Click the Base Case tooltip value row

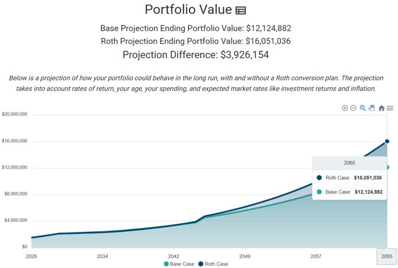[349, 192]
